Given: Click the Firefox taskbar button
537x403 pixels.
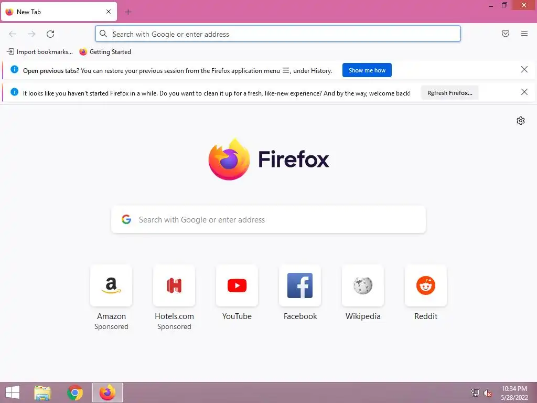Looking at the screenshot, I should pos(108,393).
